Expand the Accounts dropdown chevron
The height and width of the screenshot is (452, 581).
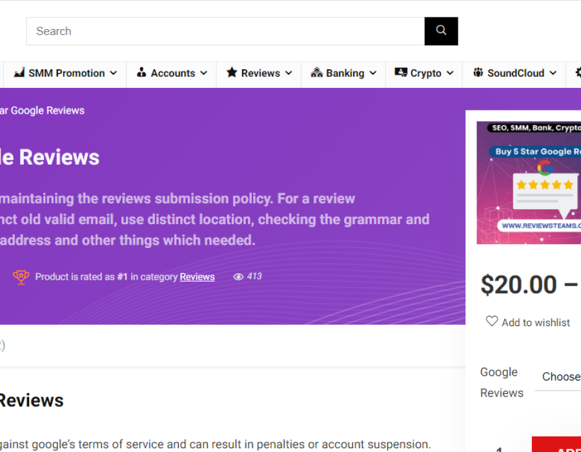[203, 74]
